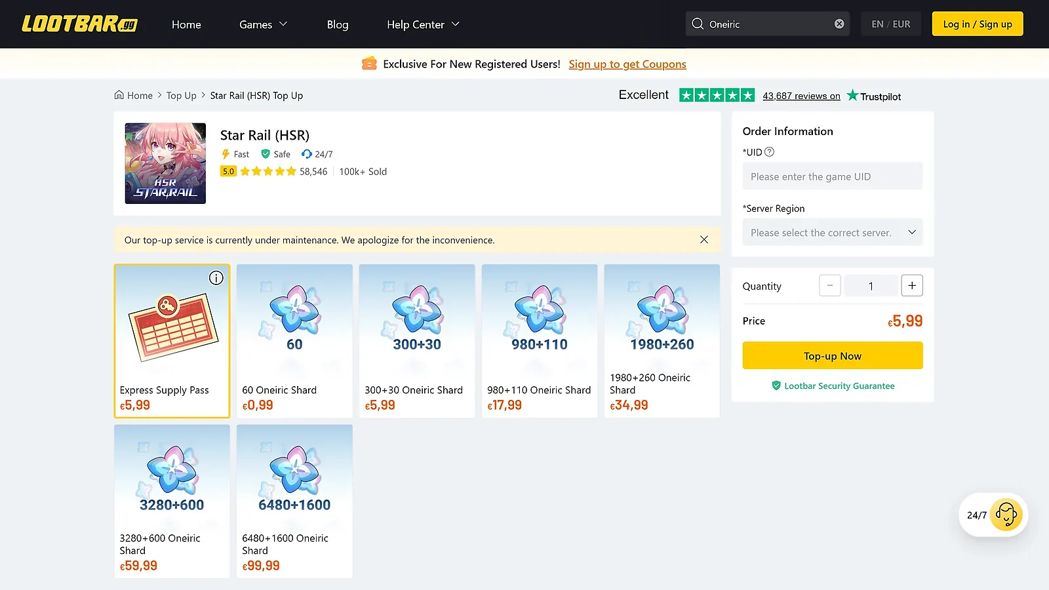Click the Log in / Sign up button
Screen dimensions: 1049x590
(978, 24)
